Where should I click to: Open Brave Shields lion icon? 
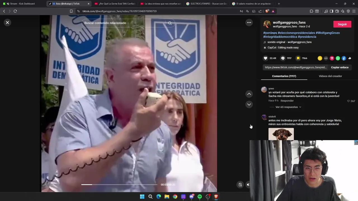(x=267, y=11)
